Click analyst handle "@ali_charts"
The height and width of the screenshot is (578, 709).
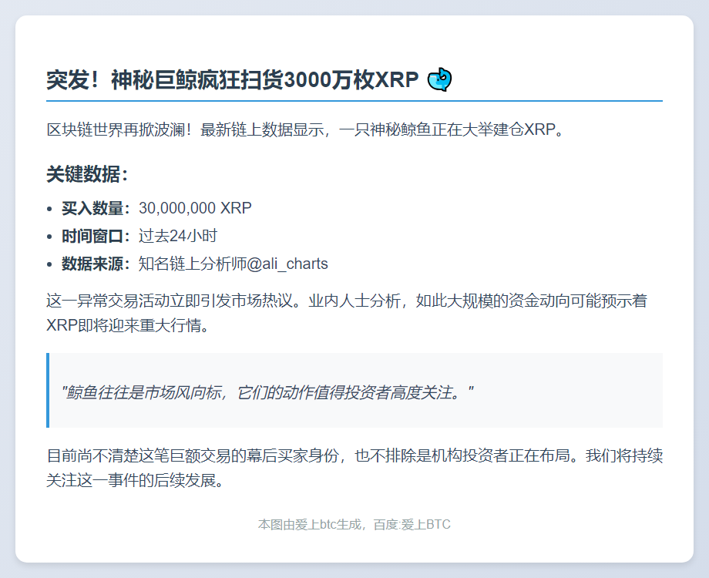pos(287,264)
